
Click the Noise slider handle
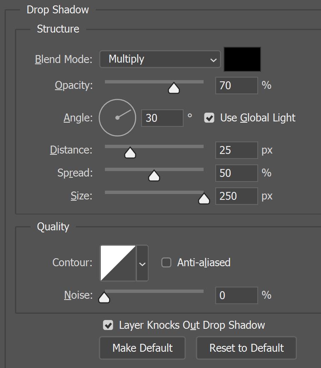(104, 297)
